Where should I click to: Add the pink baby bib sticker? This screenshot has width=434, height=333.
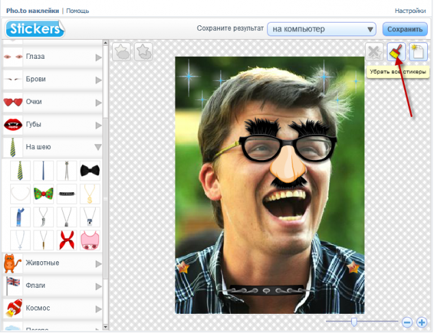[x=90, y=240]
